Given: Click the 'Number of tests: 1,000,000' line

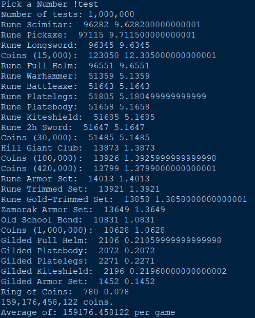Looking at the screenshot, I should 68,14.
